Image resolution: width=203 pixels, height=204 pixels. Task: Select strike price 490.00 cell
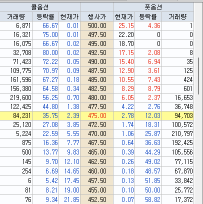coord(97,62)
